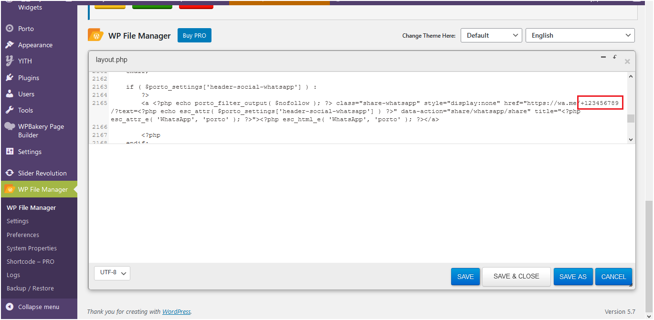The image size is (654, 320).
Task: Open the Preferences submenu item
Action: (23, 235)
